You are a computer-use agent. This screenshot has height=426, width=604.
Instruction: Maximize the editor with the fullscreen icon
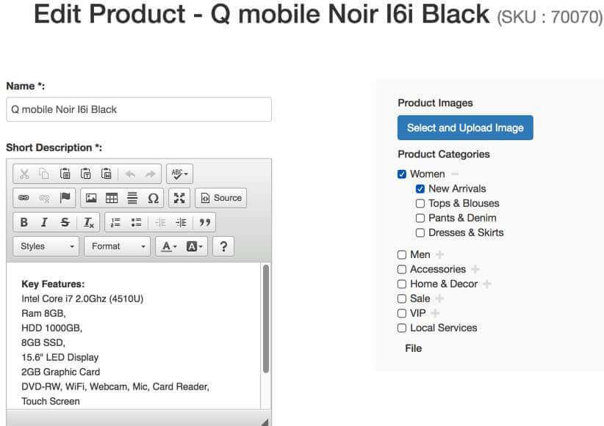coord(179,198)
